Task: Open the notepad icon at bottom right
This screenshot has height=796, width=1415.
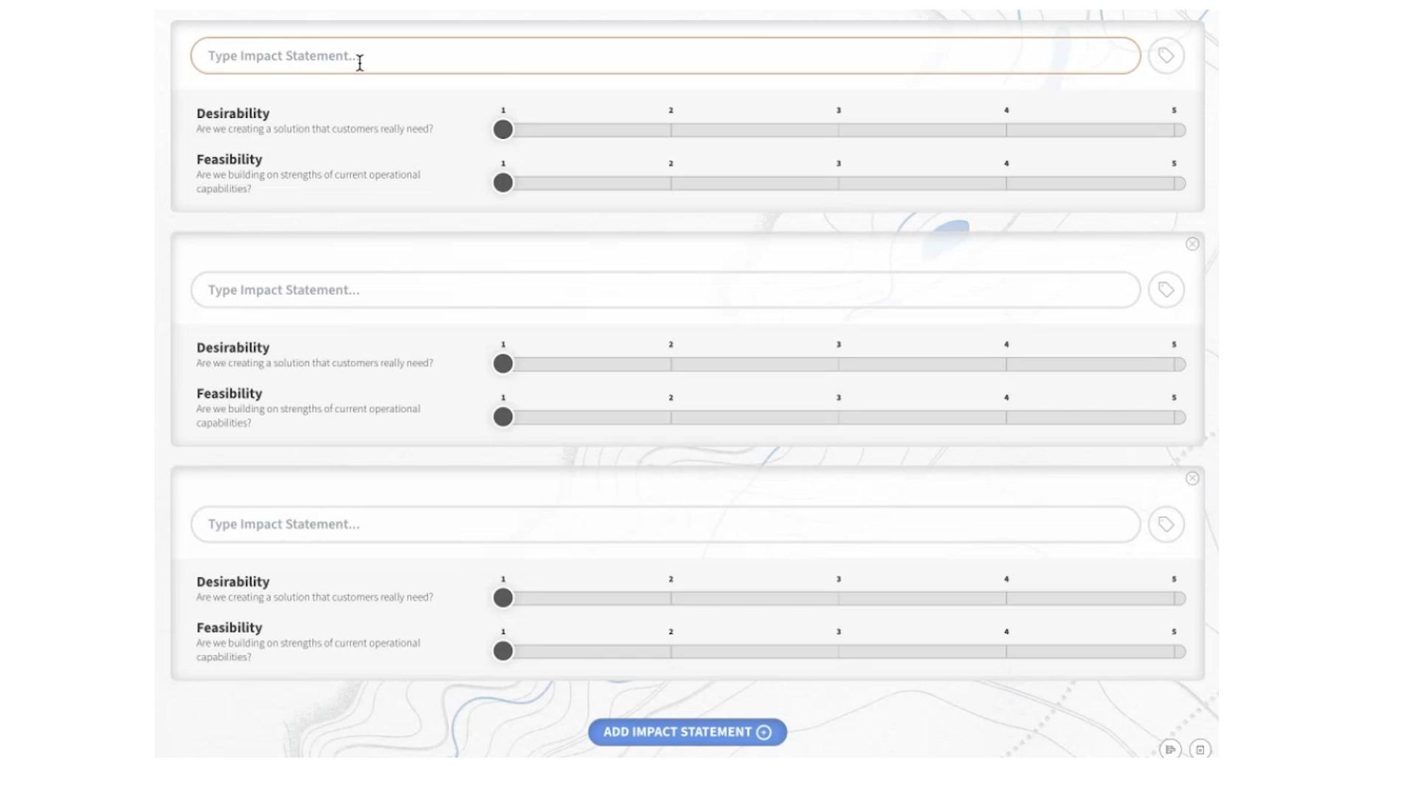Action: 1200,750
